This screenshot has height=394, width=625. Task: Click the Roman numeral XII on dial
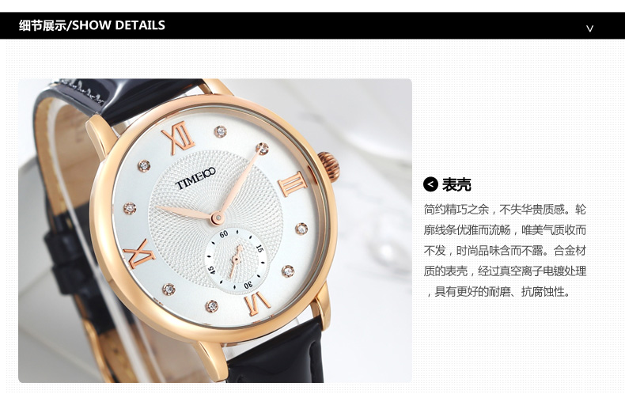179,138
